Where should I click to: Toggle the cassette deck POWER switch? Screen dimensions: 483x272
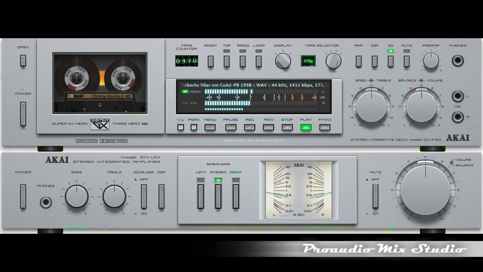23,114
